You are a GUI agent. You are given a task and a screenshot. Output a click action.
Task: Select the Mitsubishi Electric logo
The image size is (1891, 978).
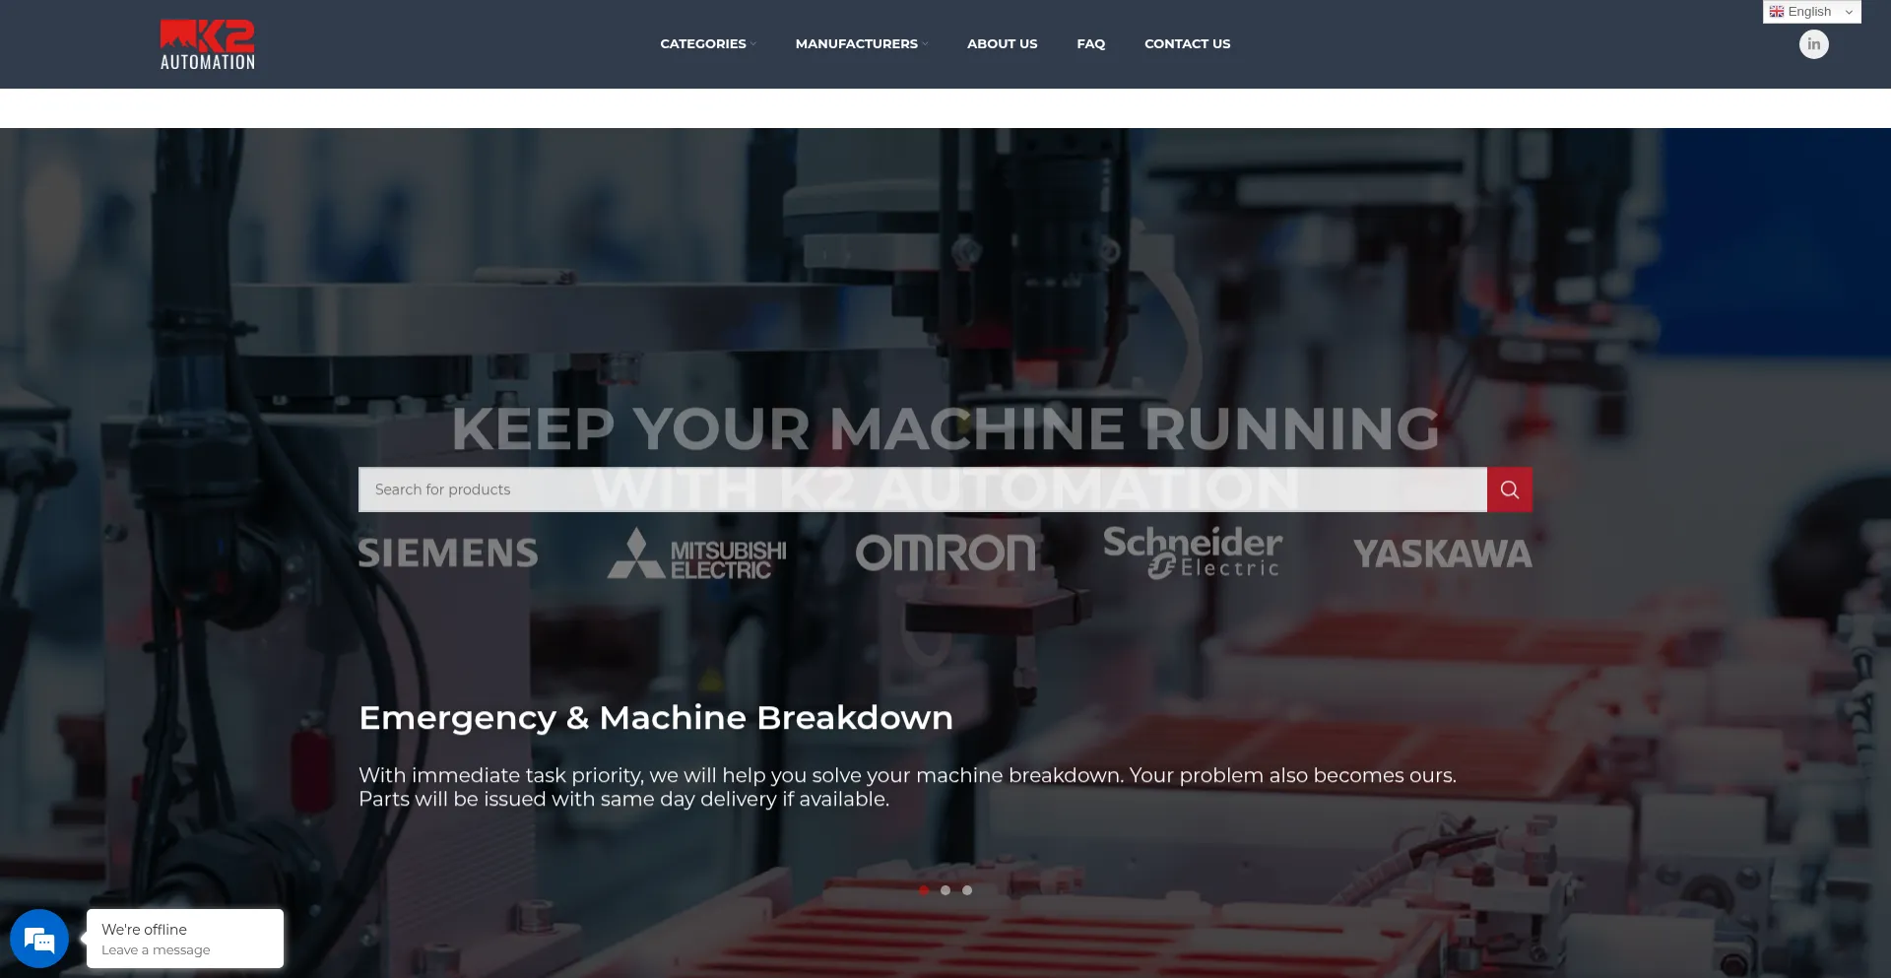tap(697, 554)
